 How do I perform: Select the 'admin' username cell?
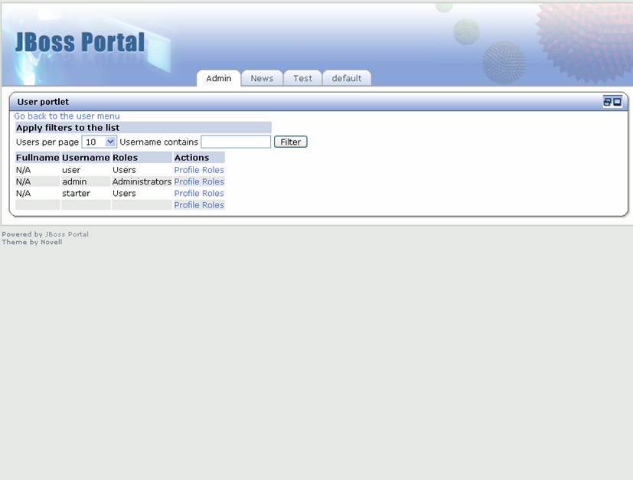(x=86, y=181)
